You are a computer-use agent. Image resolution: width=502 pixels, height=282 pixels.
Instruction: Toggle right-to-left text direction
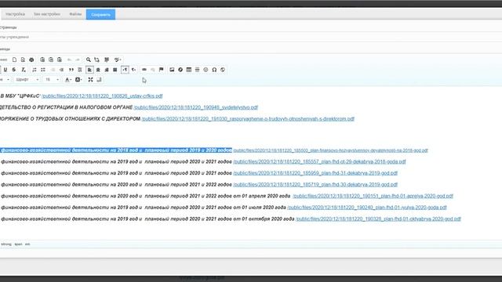[x=133, y=70]
